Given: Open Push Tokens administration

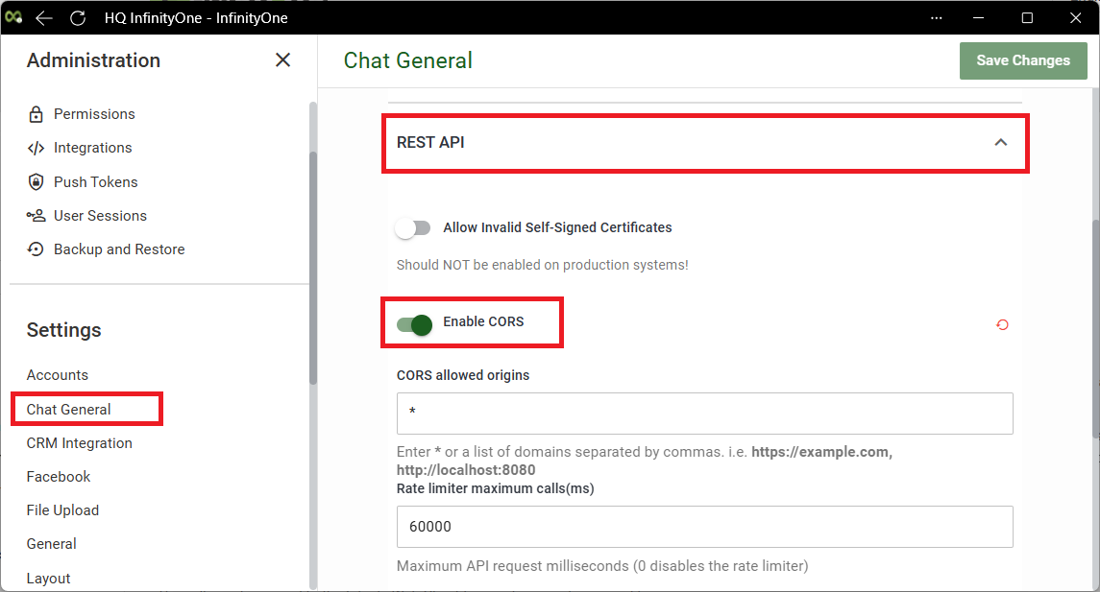Looking at the screenshot, I should (x=95, y=182).
